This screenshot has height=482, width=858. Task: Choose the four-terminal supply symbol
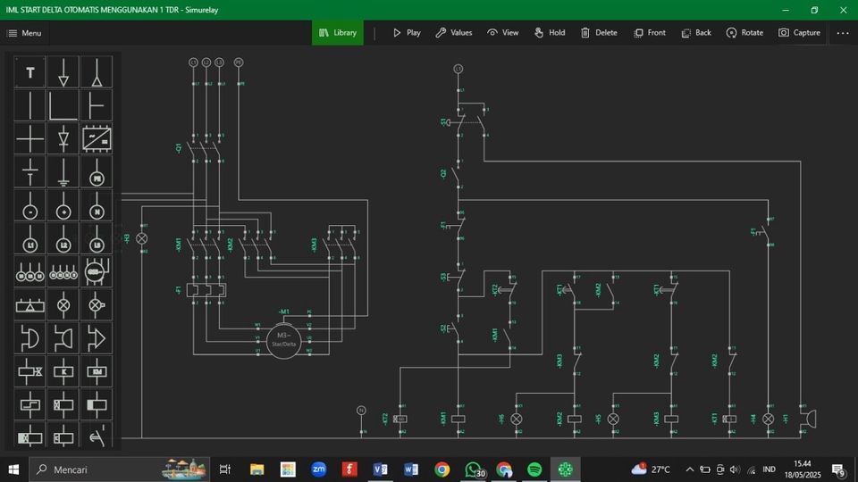[63, 272]
